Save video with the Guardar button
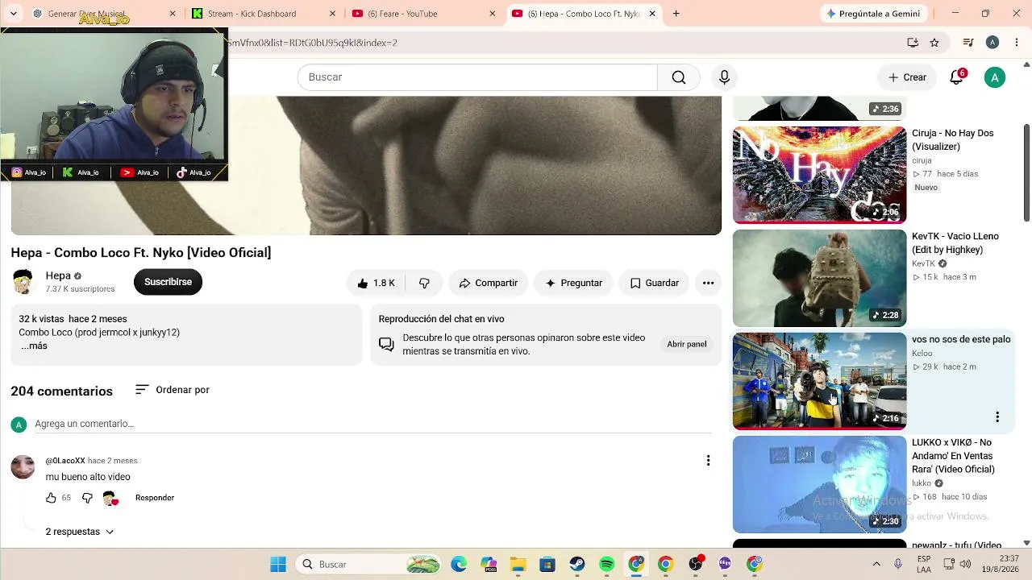The height and width of the screenshot is (580, 1032). pyautogui.click(x=654, y=283)
